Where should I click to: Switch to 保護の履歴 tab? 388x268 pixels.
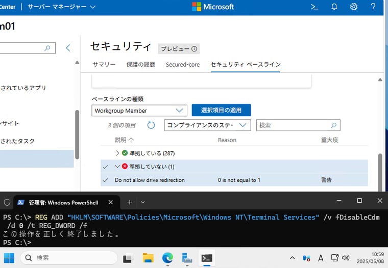tap(141, 65)
